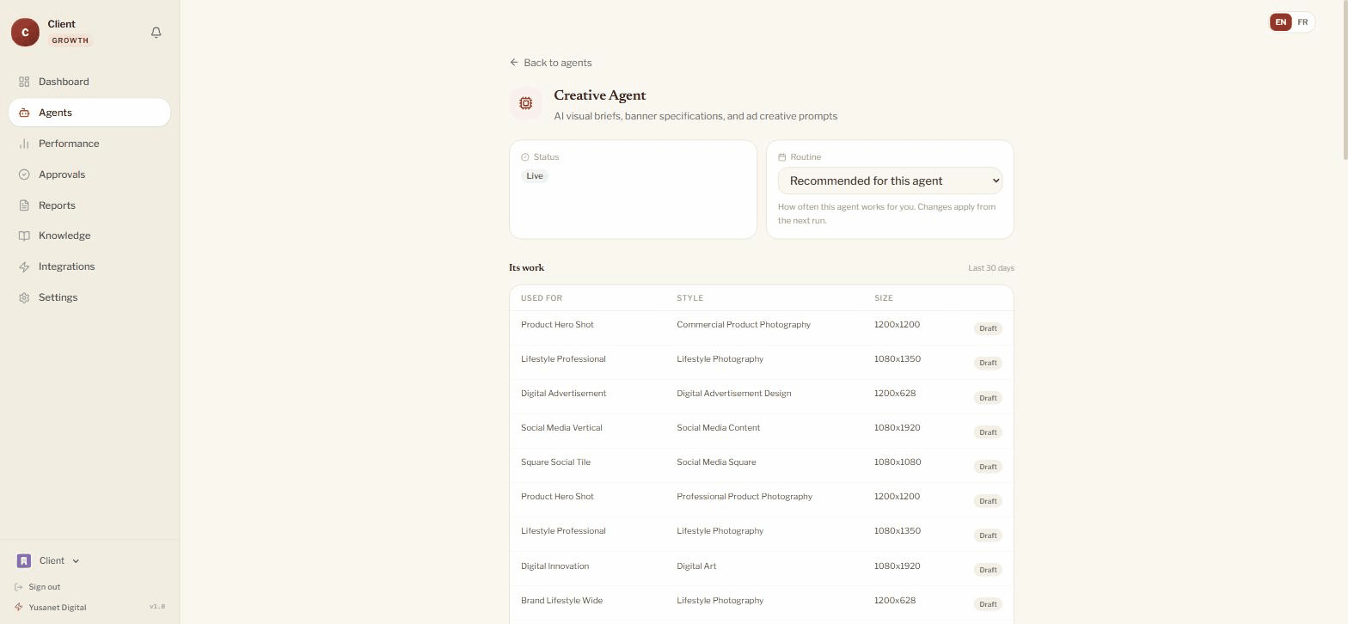Image resolution: width=1348 pixels, height=624 pixels.
Task: Click the Dashboard grid icon
Action: click(24, 82)
